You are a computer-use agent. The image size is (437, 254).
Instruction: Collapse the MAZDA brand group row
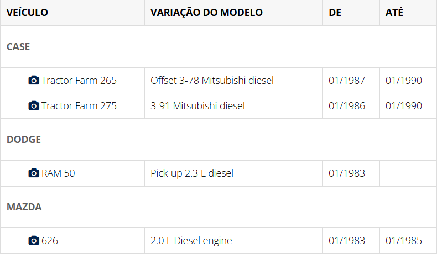[x=24, y=207]
